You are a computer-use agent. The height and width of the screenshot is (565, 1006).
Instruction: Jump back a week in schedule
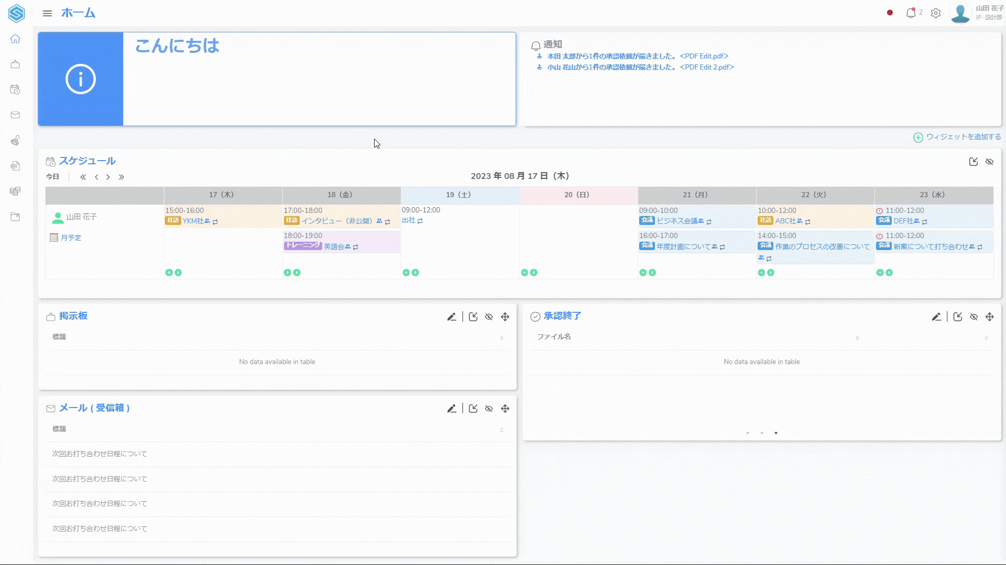click(83, 177)
